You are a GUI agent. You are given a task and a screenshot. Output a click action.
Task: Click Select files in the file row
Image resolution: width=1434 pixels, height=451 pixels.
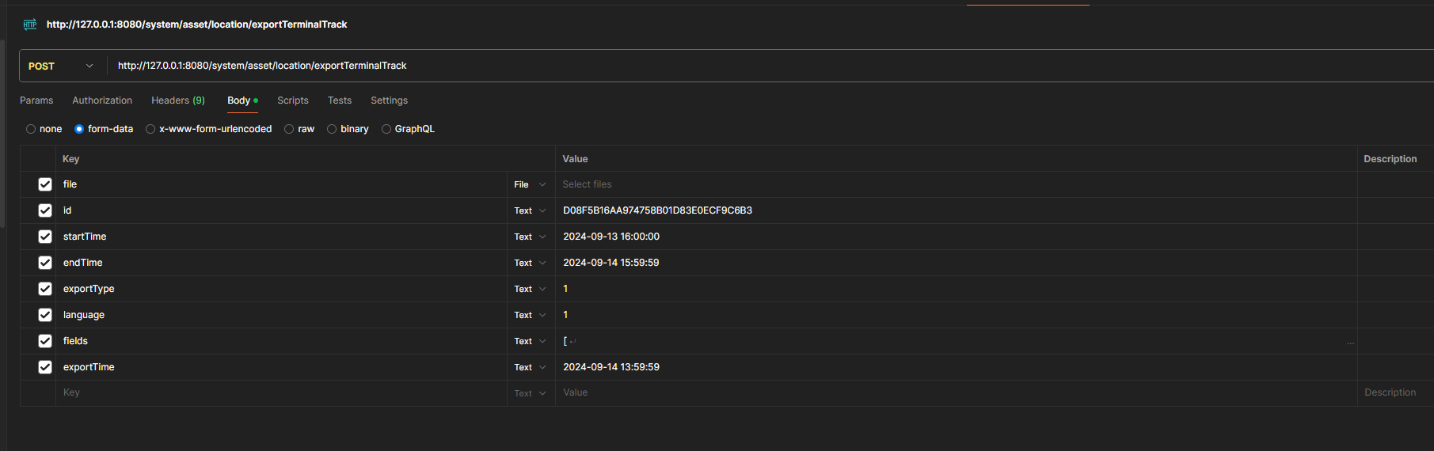587,184
